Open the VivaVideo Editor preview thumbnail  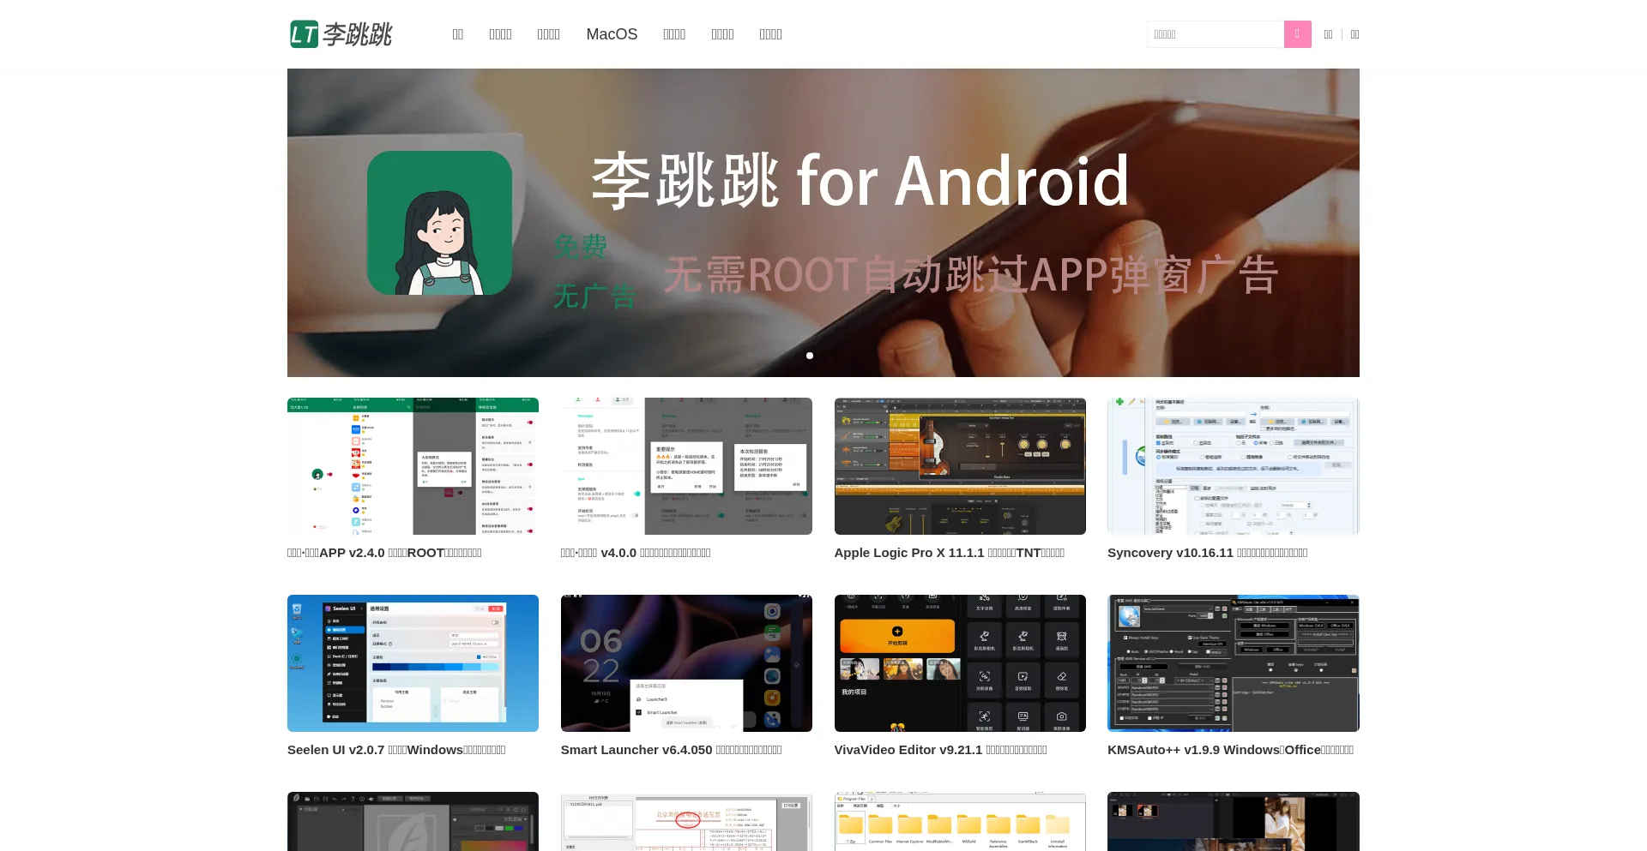coord(960,663)
